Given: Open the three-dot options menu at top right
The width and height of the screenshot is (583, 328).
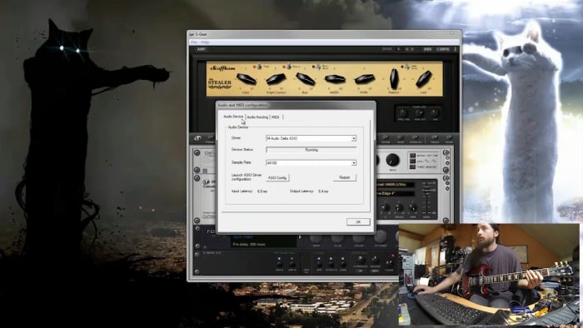Looking at the screenshot, I should click(x=455, y=49).
